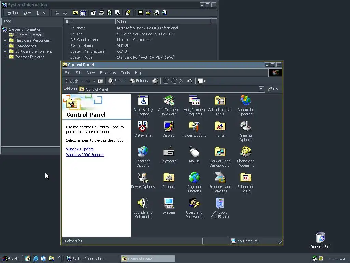
Task: Click the Control Panel taskbar button
Action: coord(148,259)
